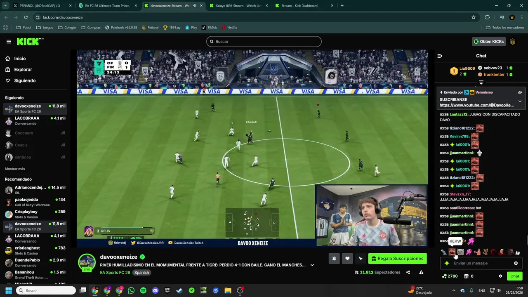Switch to Kouyo1891 Stream tab
This screenshot has width=528, height=297.
(x=238, y=6)
